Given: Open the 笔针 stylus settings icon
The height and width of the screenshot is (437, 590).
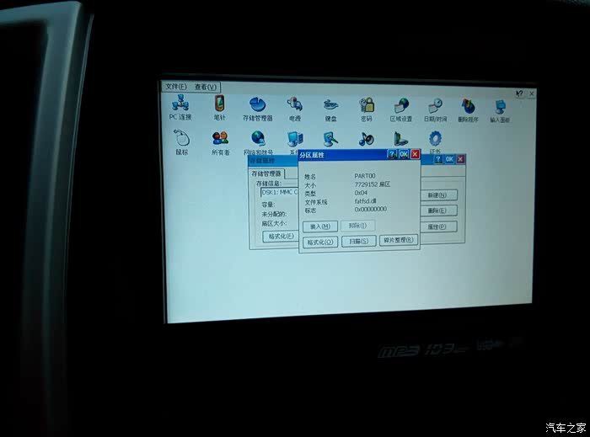Looking at the screenshot, I should tap(219, 108).
